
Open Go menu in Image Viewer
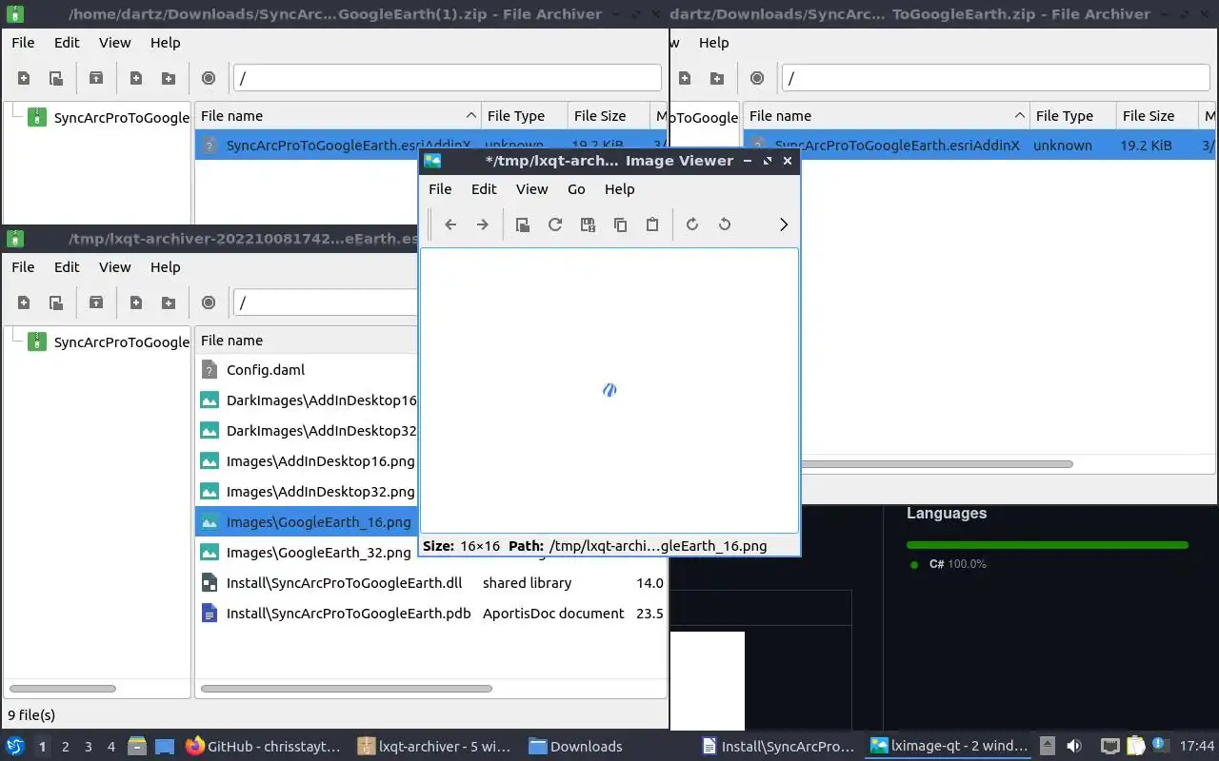576,189
